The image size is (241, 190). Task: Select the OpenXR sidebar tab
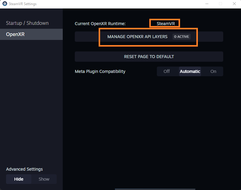(x=15, y=34)
